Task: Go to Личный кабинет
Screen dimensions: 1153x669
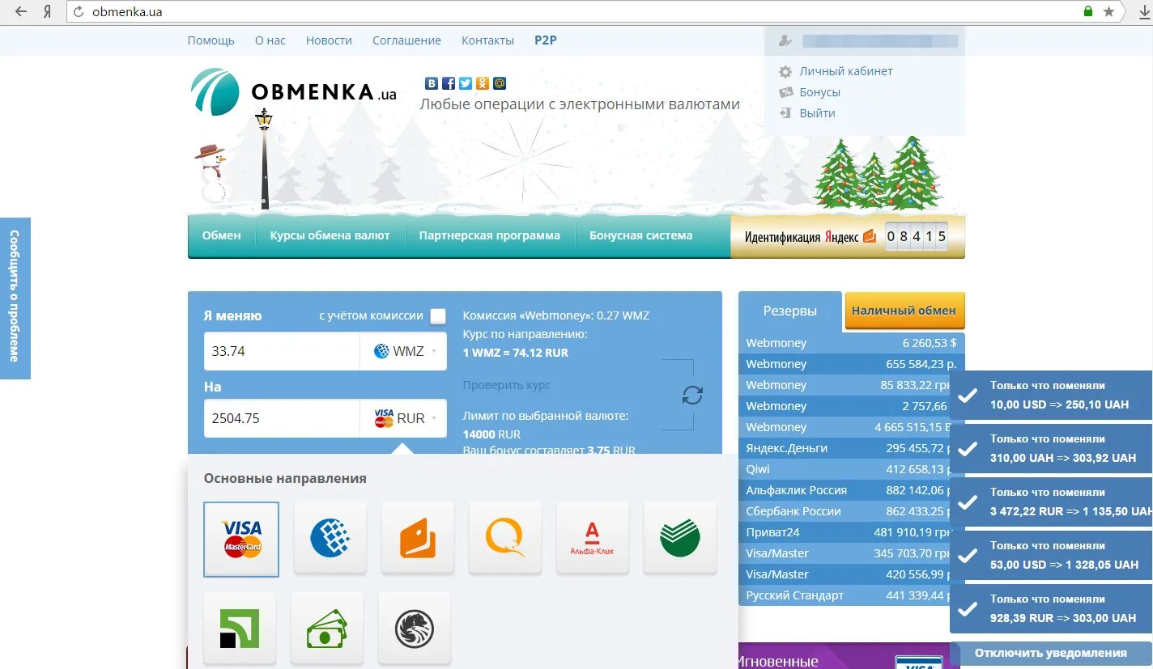Action: click(846, 71)
